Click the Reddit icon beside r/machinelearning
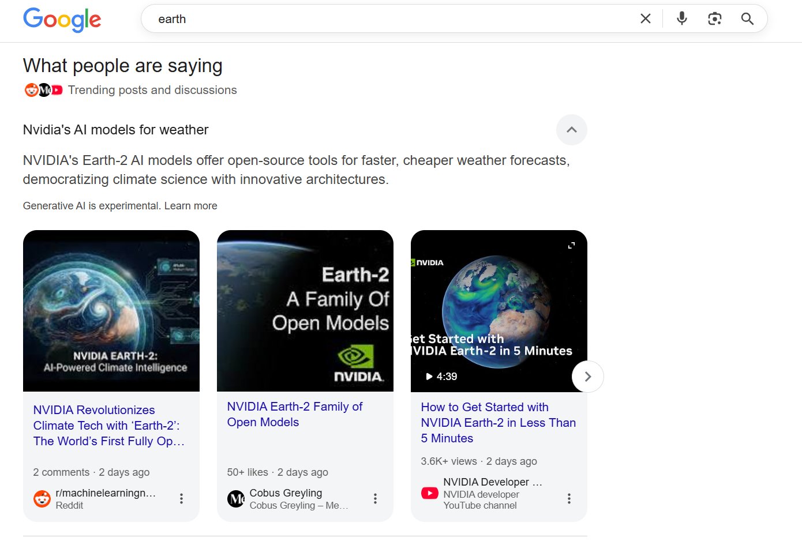 (41, 499)
